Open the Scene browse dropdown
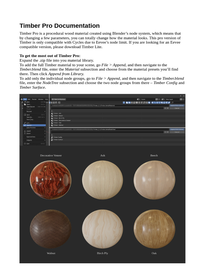 pyautogui.click(x=139, y=99)
